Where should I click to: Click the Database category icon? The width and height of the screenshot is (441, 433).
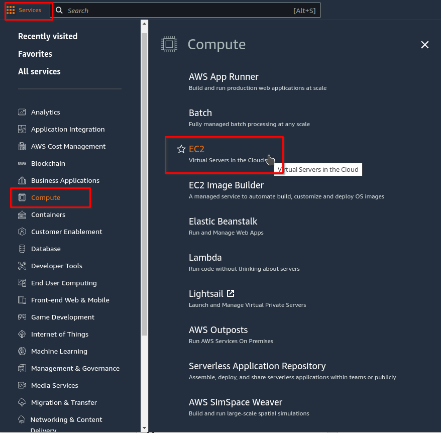(x=22, y=249)
